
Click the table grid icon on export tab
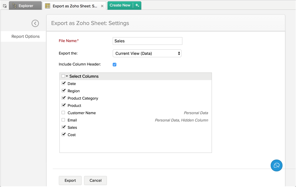48,6
